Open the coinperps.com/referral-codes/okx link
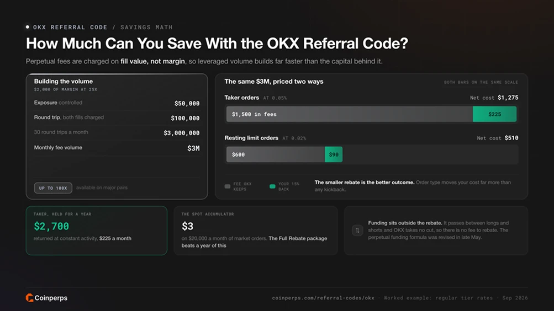This screenshot has height=311, width=554. pyautogui.click(x=323, y=298)
